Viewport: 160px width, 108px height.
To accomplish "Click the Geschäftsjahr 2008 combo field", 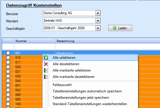I will coord(71,28).
